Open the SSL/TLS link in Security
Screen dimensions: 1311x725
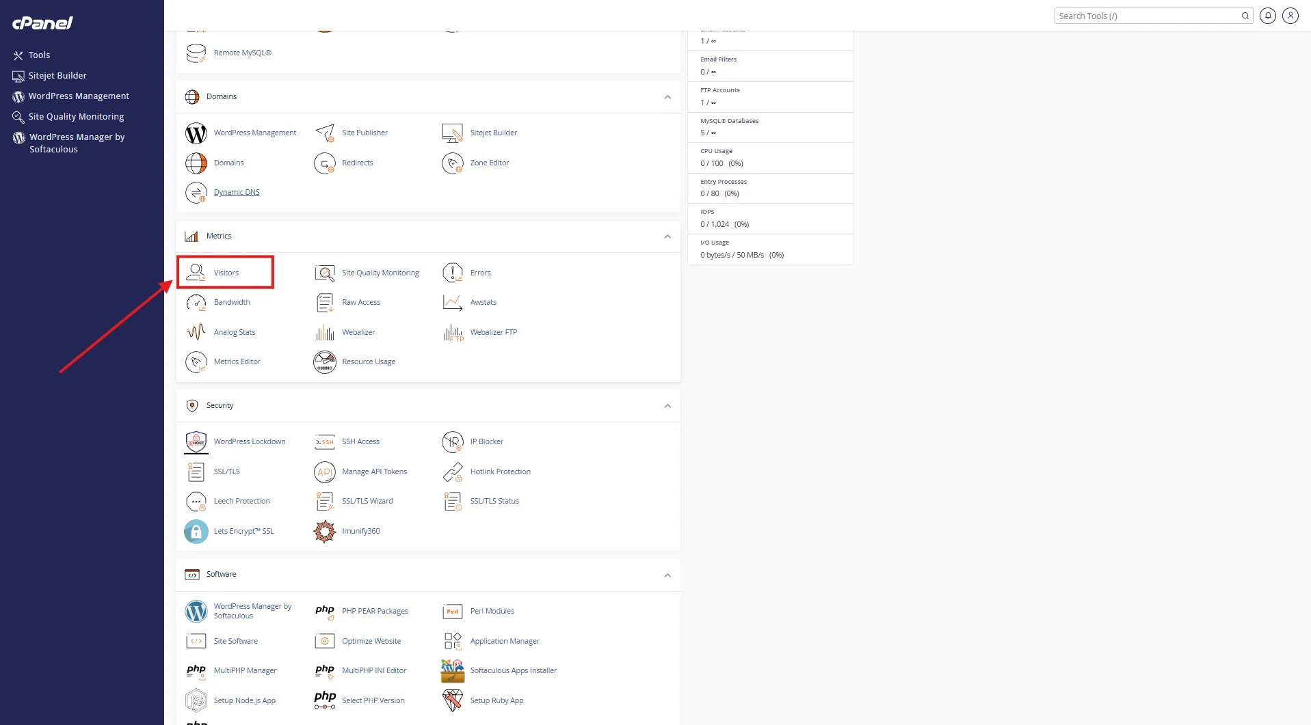pyautogui.click(x=227, y=471)
